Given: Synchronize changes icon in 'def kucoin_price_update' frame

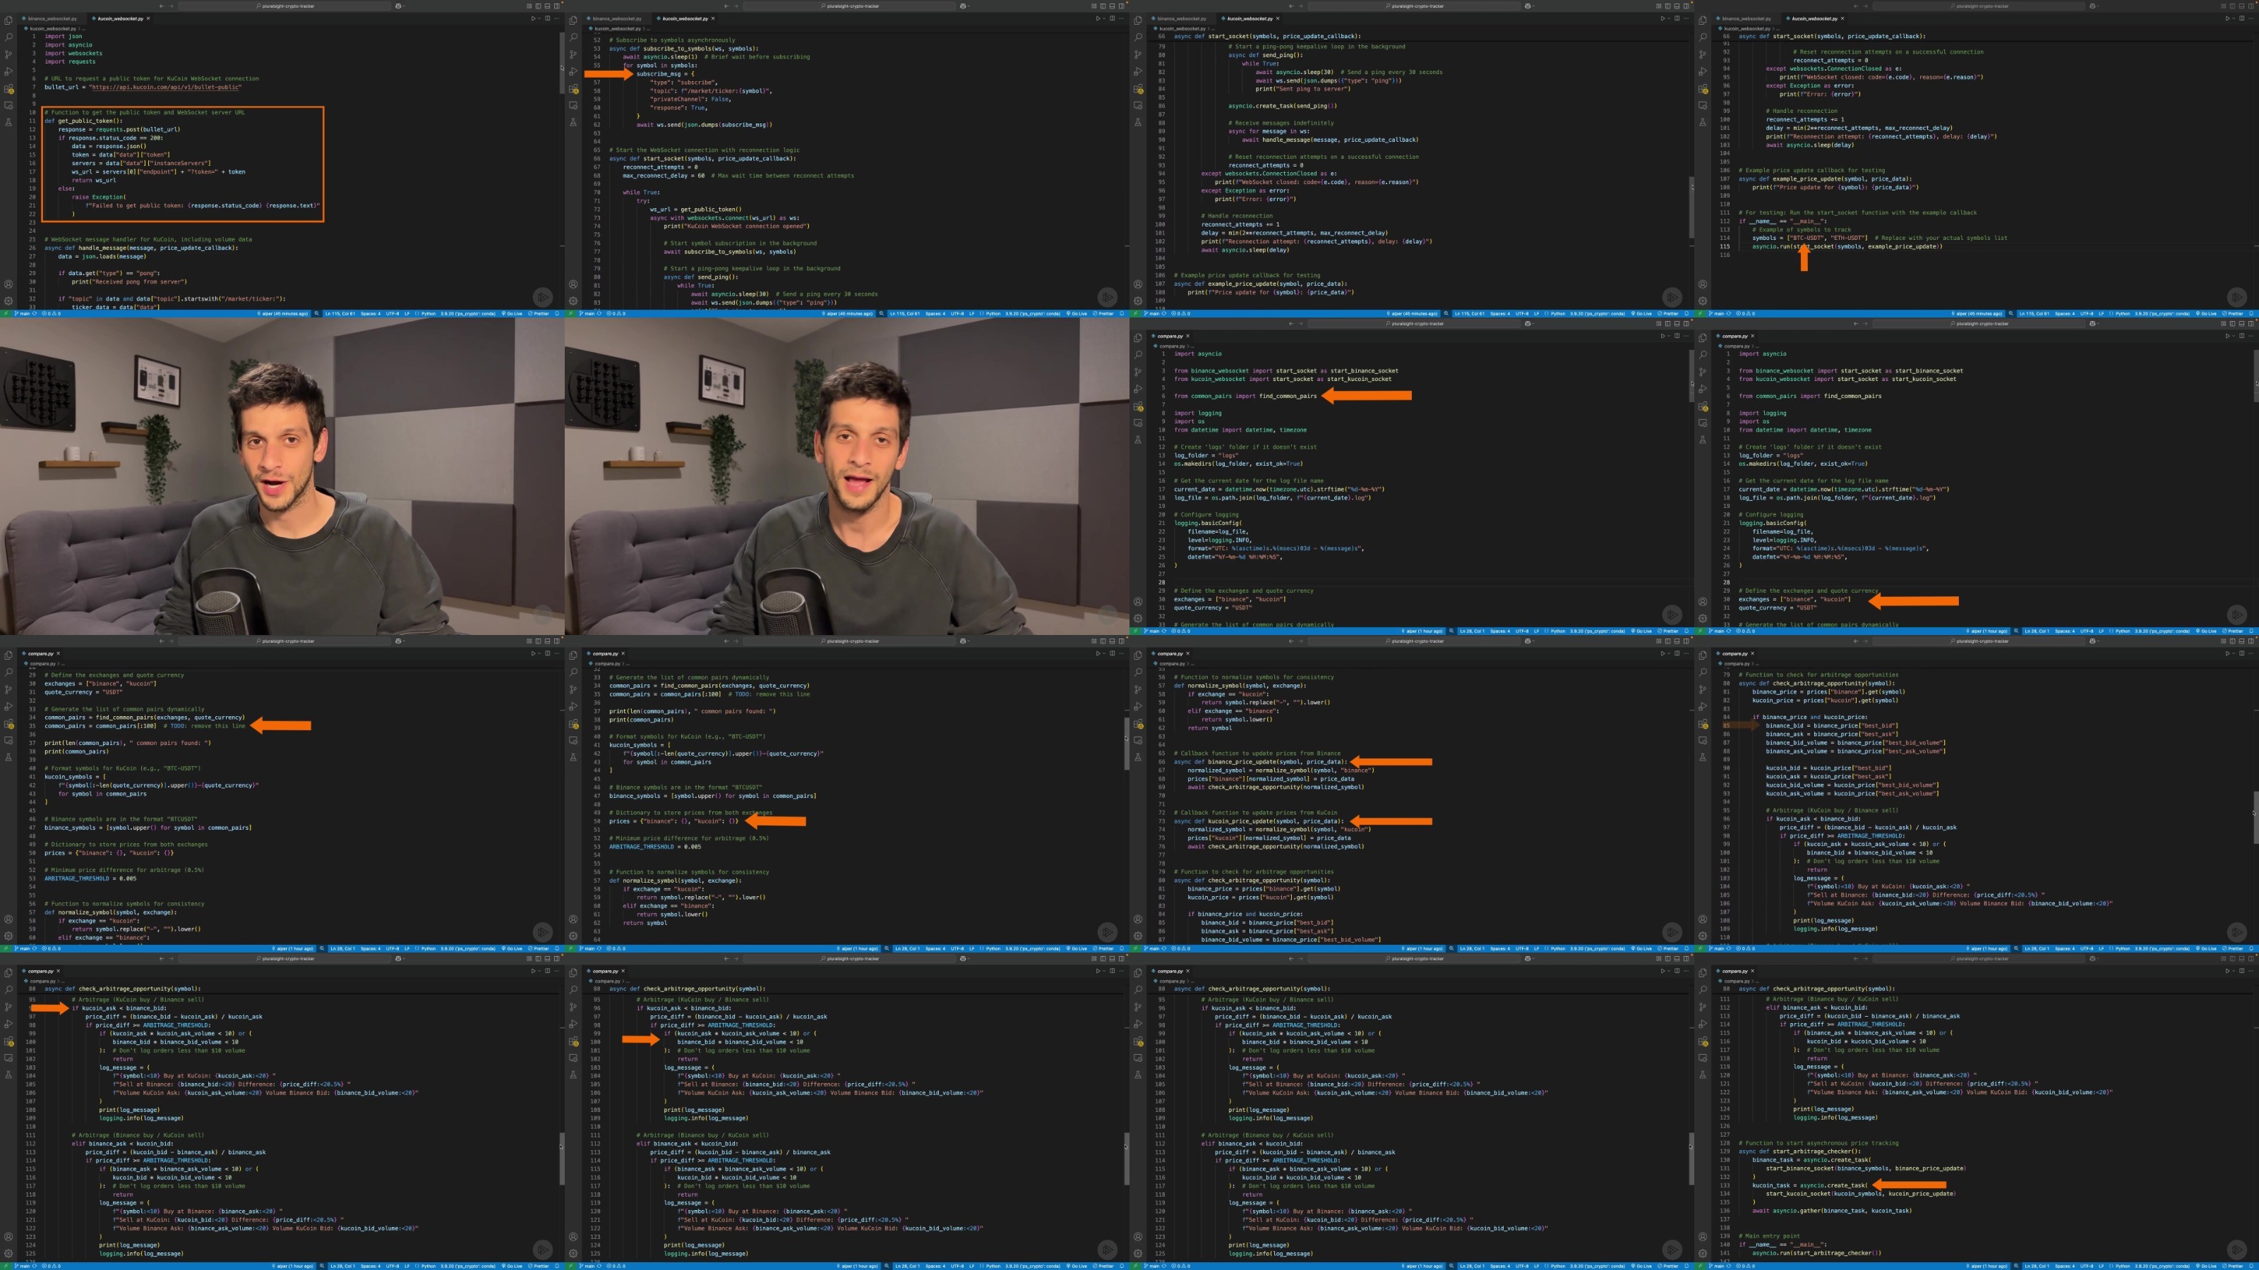Looking at the screenshot, I should pyautogui.click(x=1163, y=948).
